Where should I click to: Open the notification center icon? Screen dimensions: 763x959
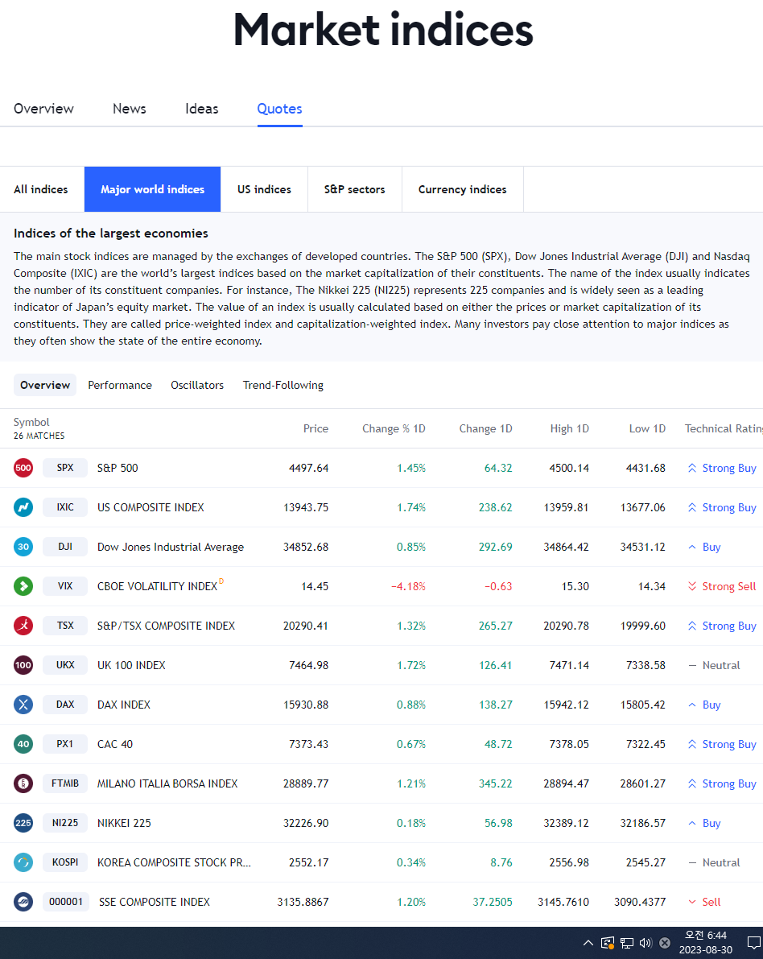(754, 942)
